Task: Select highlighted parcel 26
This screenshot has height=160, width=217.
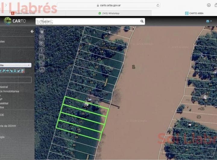Action: pyautogui.click(x=83, y=114)
